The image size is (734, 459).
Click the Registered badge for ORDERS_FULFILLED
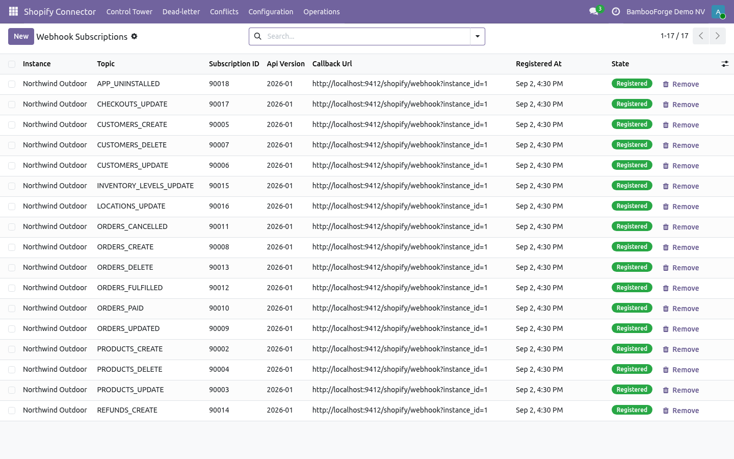point(632,288)
